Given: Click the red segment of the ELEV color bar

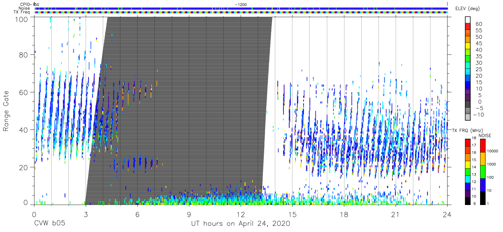Looking at the screenshot, I should click(x=468, y=26).
